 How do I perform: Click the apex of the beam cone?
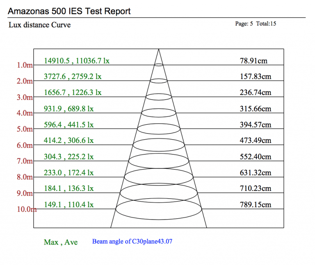coord(159,50)
